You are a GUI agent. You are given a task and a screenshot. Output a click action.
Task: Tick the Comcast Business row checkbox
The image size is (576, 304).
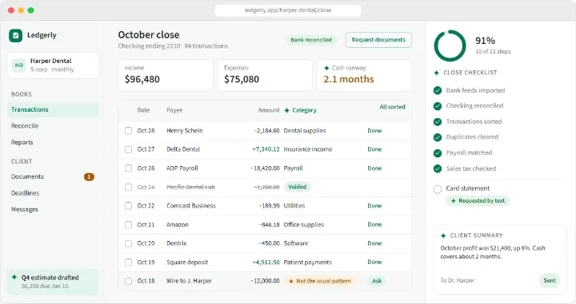[x=128, y=206]
